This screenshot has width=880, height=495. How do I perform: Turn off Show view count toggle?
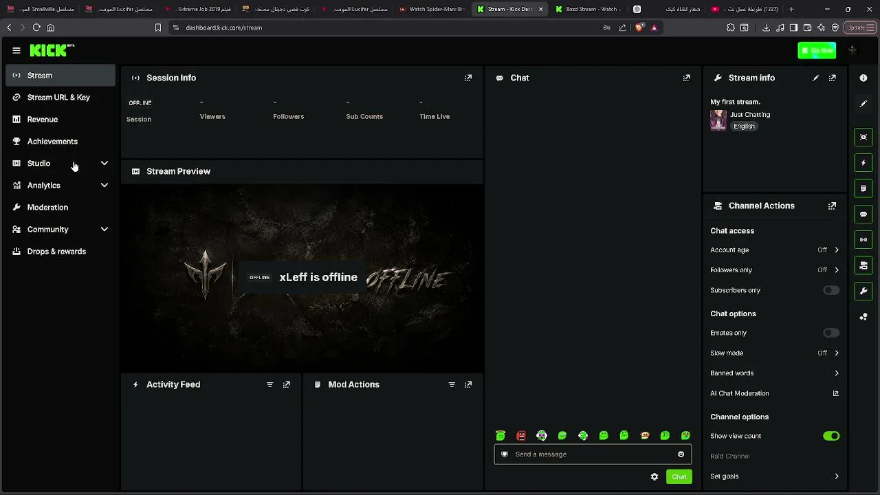pyautogui.click(x=831, y=436)
